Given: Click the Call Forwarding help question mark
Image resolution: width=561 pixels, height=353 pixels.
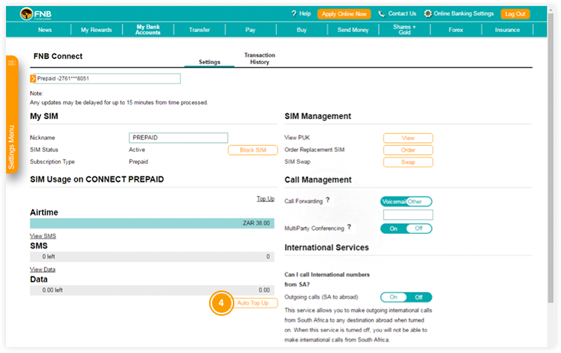Looking at the screenshot, I should tap(327, 200).
